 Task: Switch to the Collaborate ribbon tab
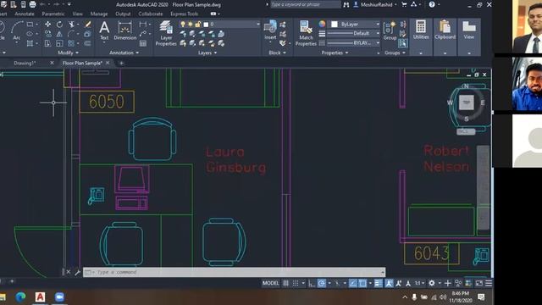(x=151, y=14)
